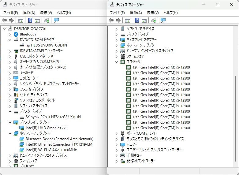Click scan hardware changes icon in left window
The image size is (239, 175).
click(x=56, y=20)
